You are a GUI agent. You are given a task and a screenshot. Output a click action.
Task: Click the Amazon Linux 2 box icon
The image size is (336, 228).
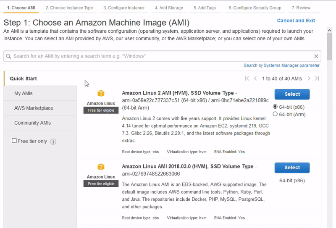click(101, 93)
